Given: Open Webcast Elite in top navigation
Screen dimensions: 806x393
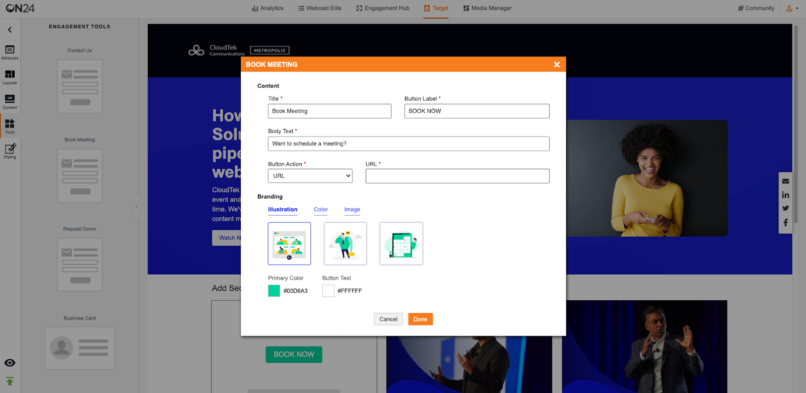Looking at the screenshot, I should [320, 8].
